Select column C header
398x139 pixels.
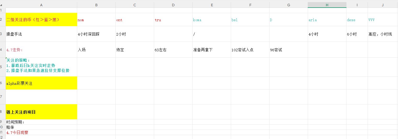(x=135, y=5)
